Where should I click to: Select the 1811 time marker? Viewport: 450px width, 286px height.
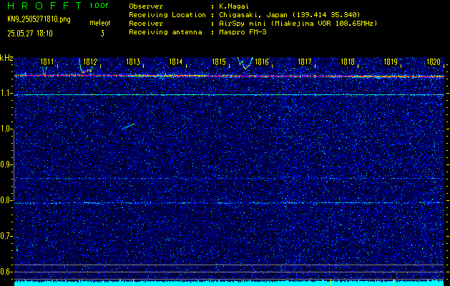coord(47,61)
